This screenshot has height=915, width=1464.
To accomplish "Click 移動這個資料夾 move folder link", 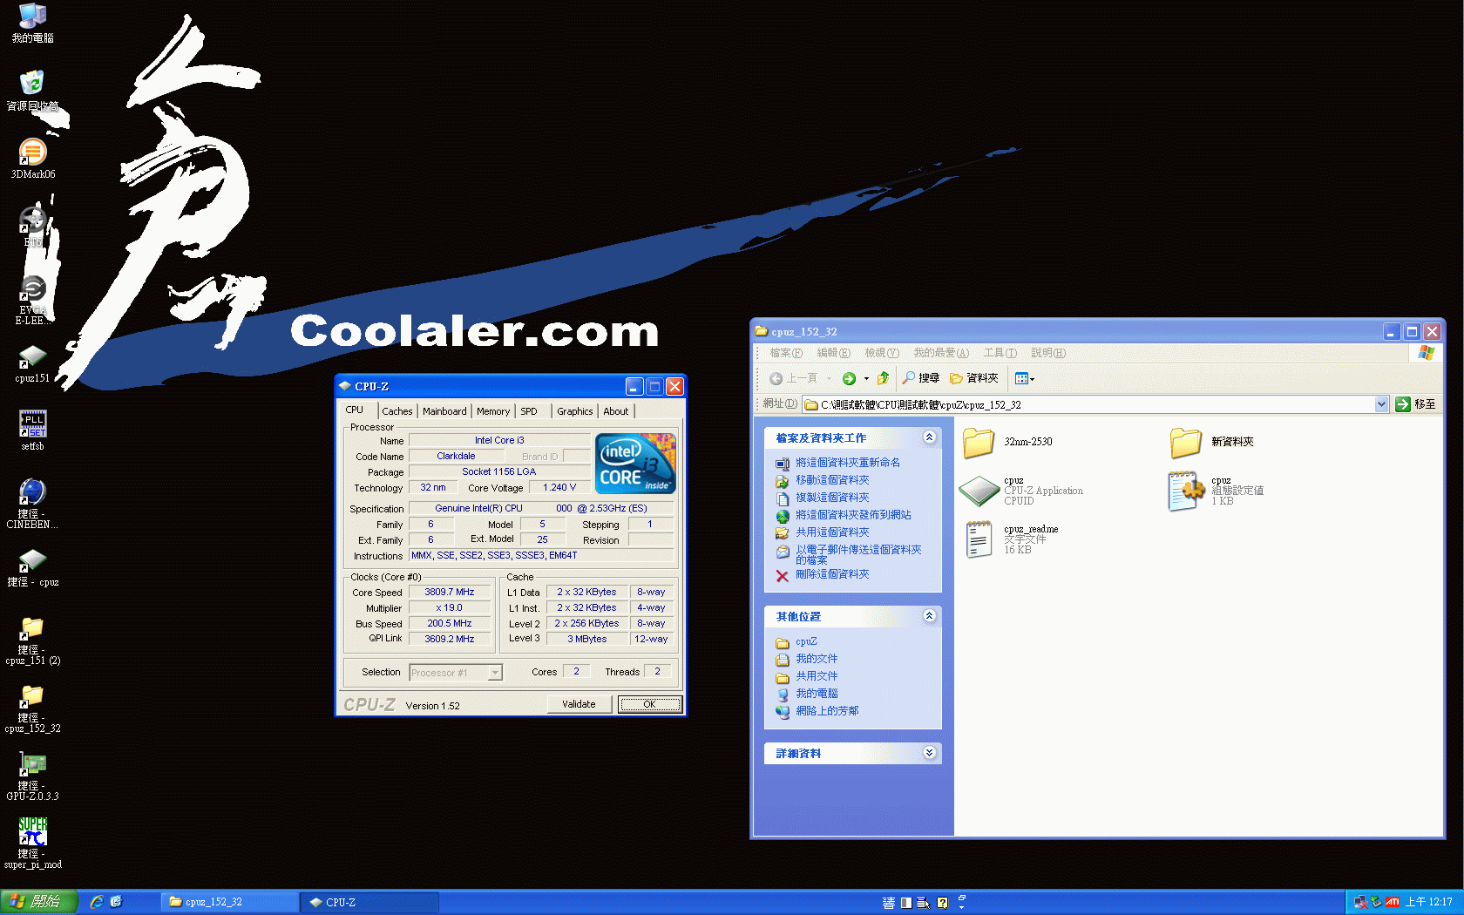I will [831, 480].
